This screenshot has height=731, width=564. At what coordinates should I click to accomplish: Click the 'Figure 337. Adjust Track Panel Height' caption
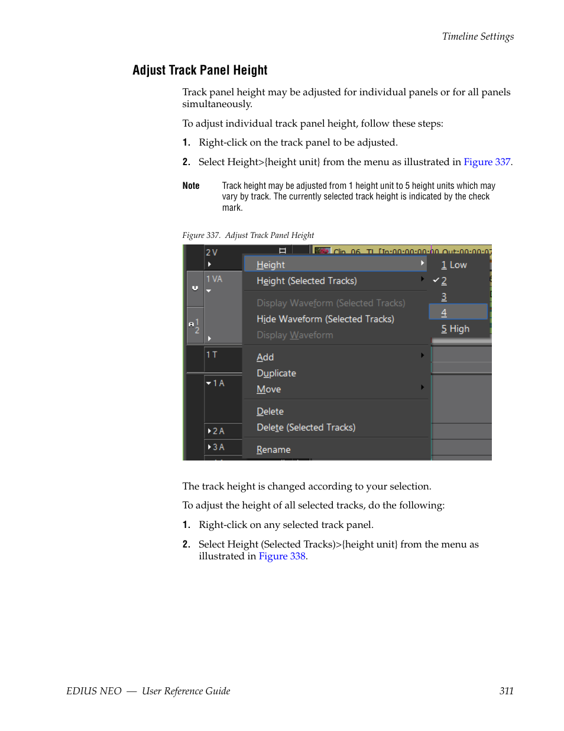(248, 236)
